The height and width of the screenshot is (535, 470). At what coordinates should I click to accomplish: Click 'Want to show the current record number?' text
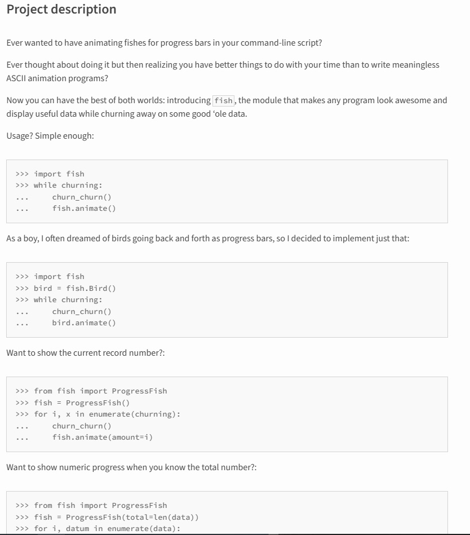coord(85,353)
